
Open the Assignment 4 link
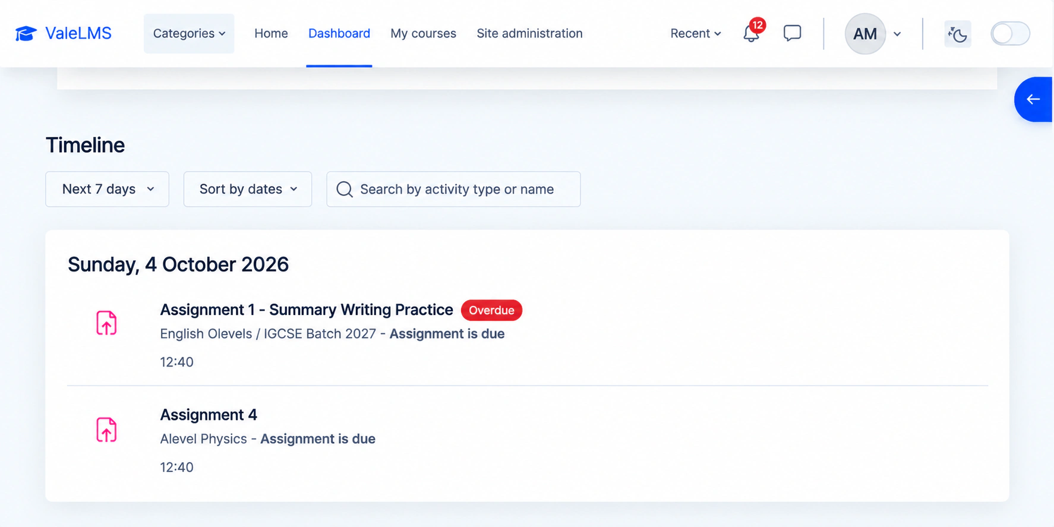(x=209, y=415)
